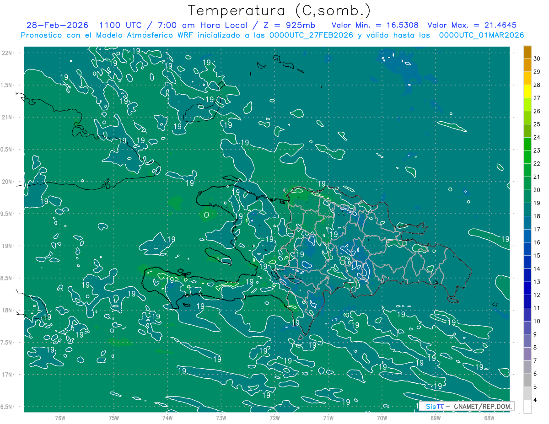This screenshot has height=424, width=549.
Task: Click 'Valor Max. = 21.4645' text
Action: click(x=472, y=25)
